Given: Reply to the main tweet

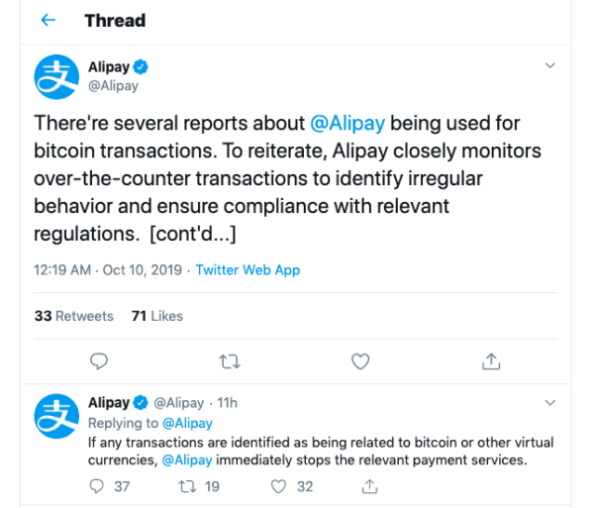Looking at the screenshot, I should click(x=97, y=360).
